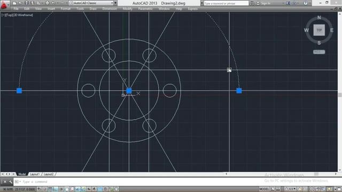Open the WCS dropdown below the ViewCube
Viewport: 342px width, 192px height.
319,52
